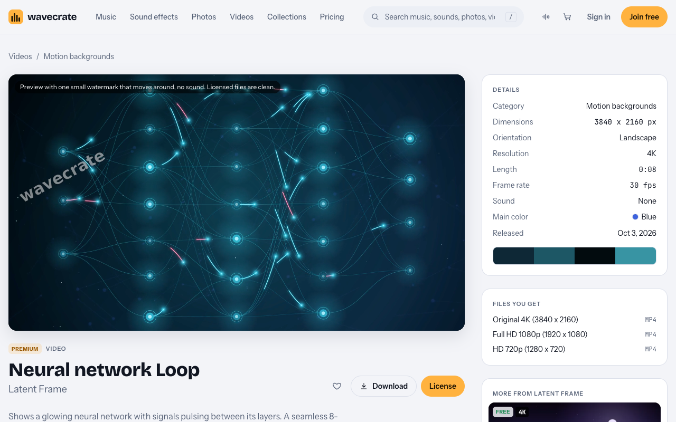Select the first dark navy palette swatch
Viewport: 676px width, 422px height.
tap(513, 256)
